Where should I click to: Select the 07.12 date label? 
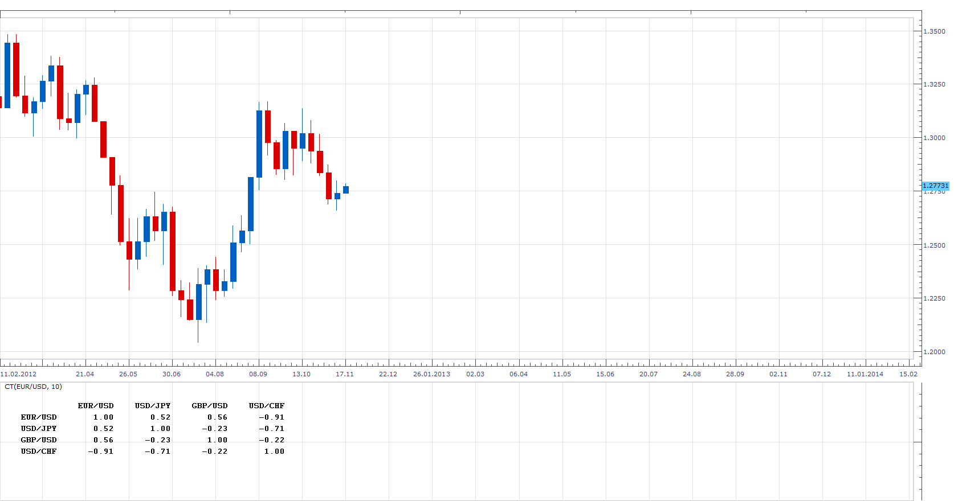(822, 374)
